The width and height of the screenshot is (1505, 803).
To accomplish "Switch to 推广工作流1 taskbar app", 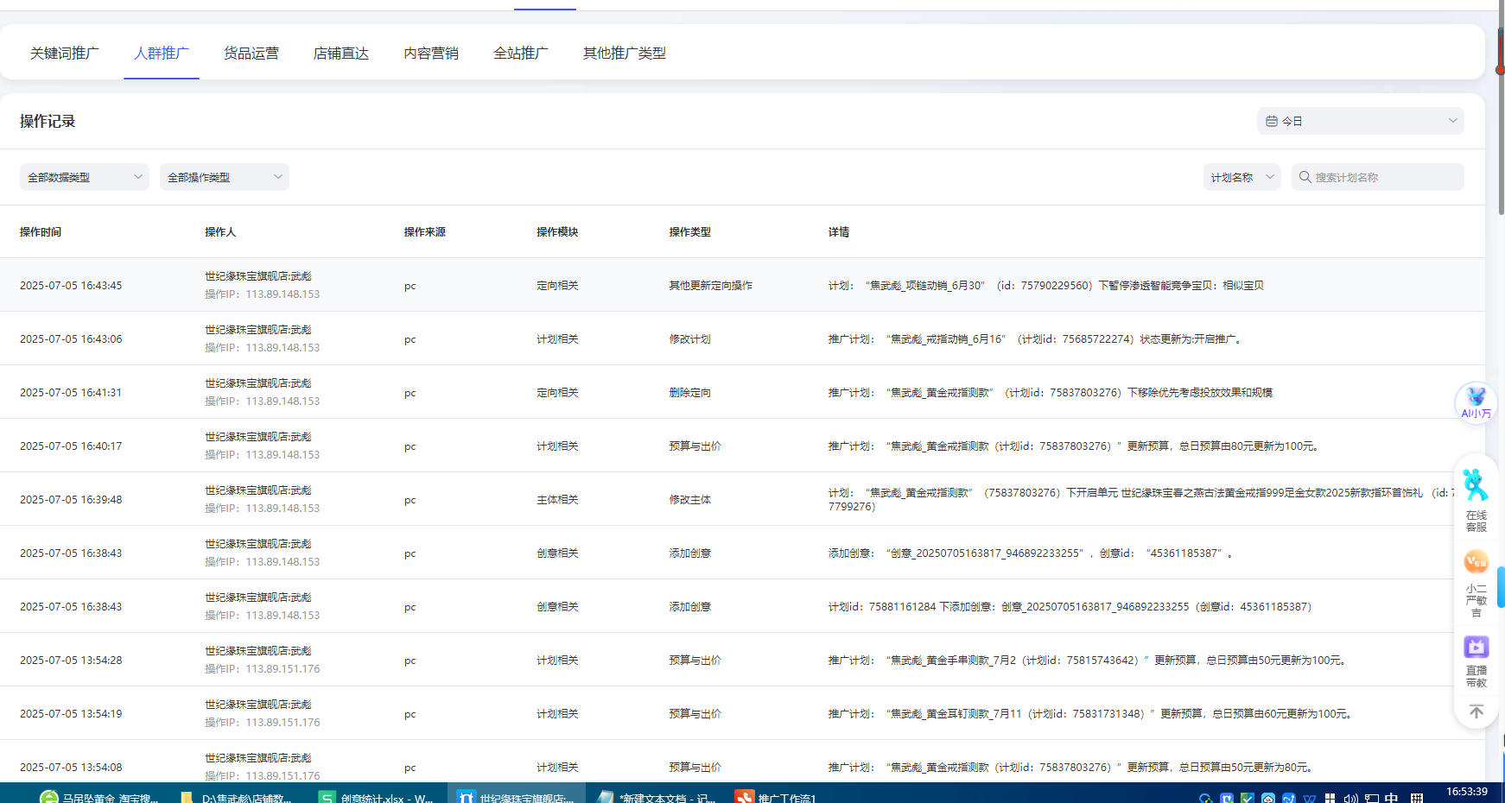I will coord(776,796).
